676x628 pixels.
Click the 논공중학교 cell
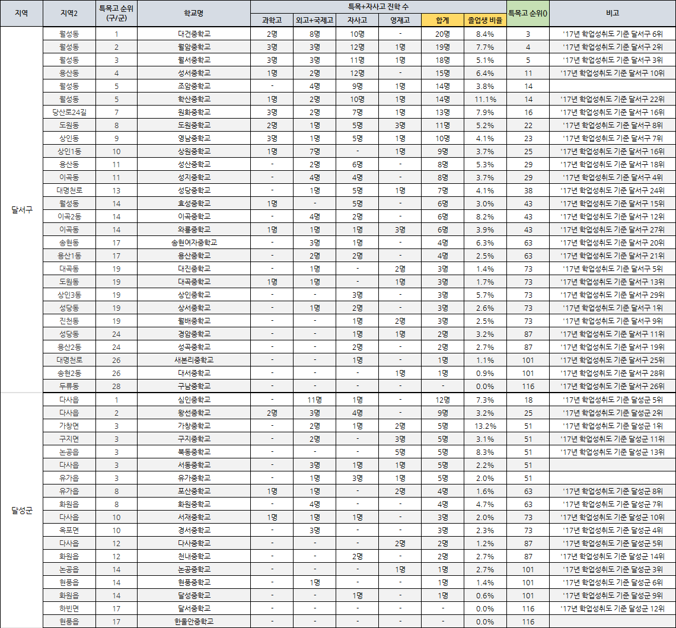[x=193, y=569]
